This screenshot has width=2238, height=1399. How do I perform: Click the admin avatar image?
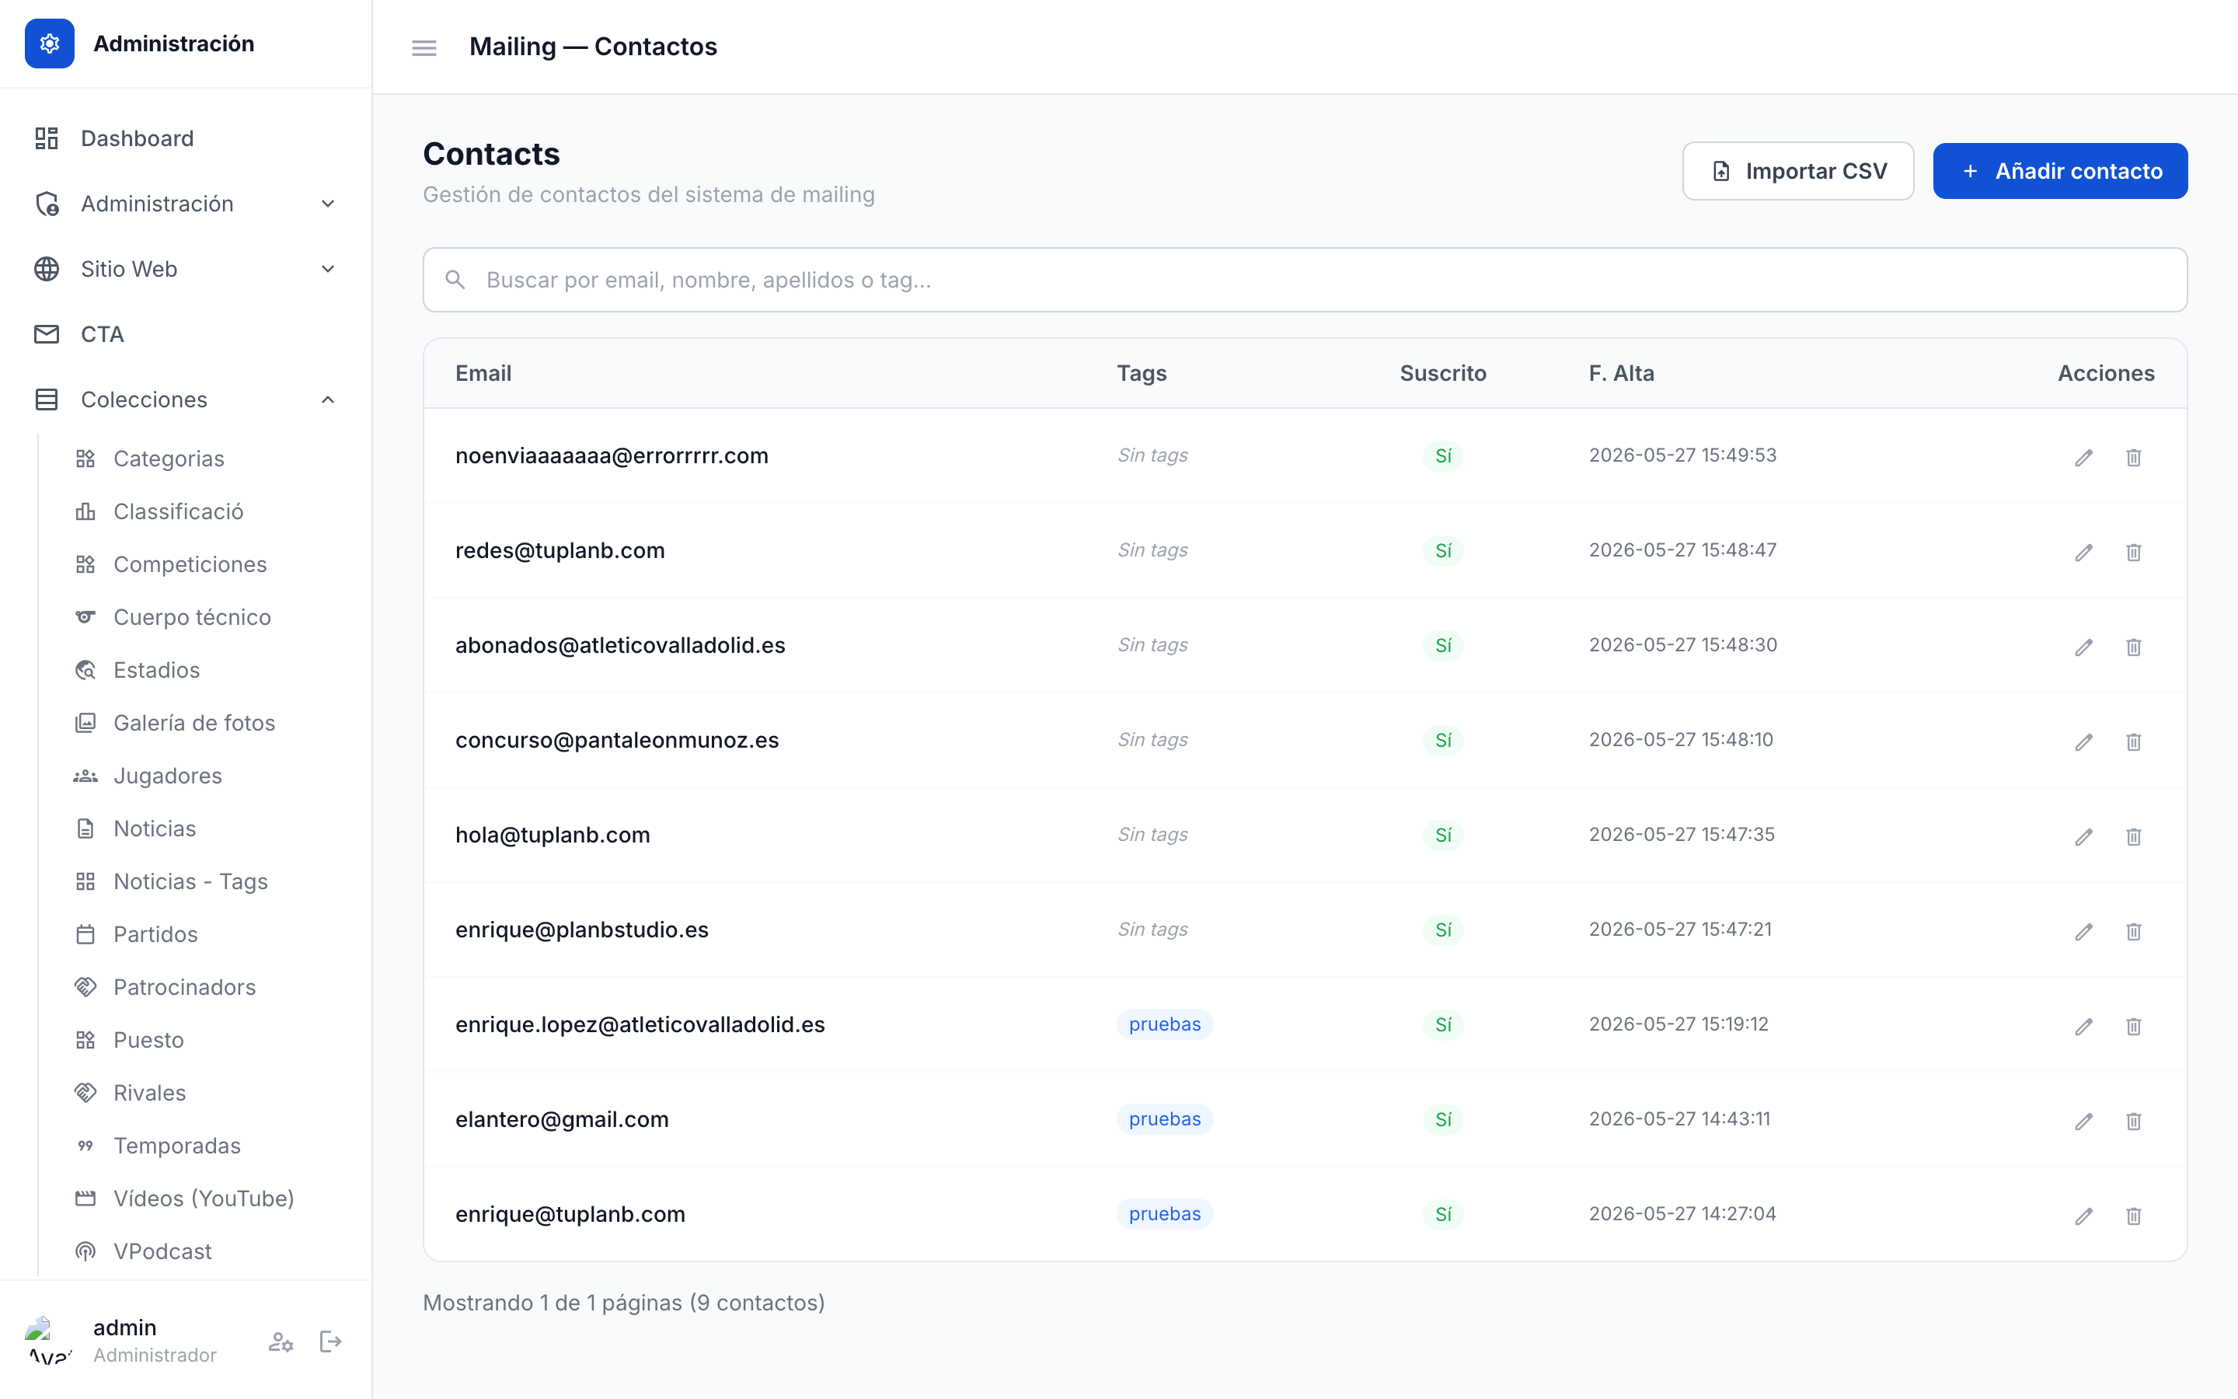(x=48, y=1341)
